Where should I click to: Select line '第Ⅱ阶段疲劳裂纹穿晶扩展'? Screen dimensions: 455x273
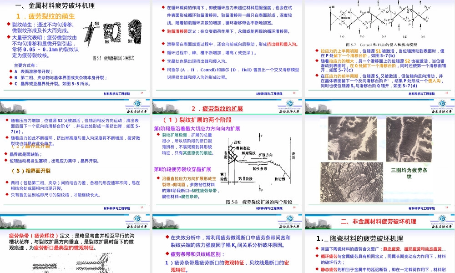coord(182,169)
